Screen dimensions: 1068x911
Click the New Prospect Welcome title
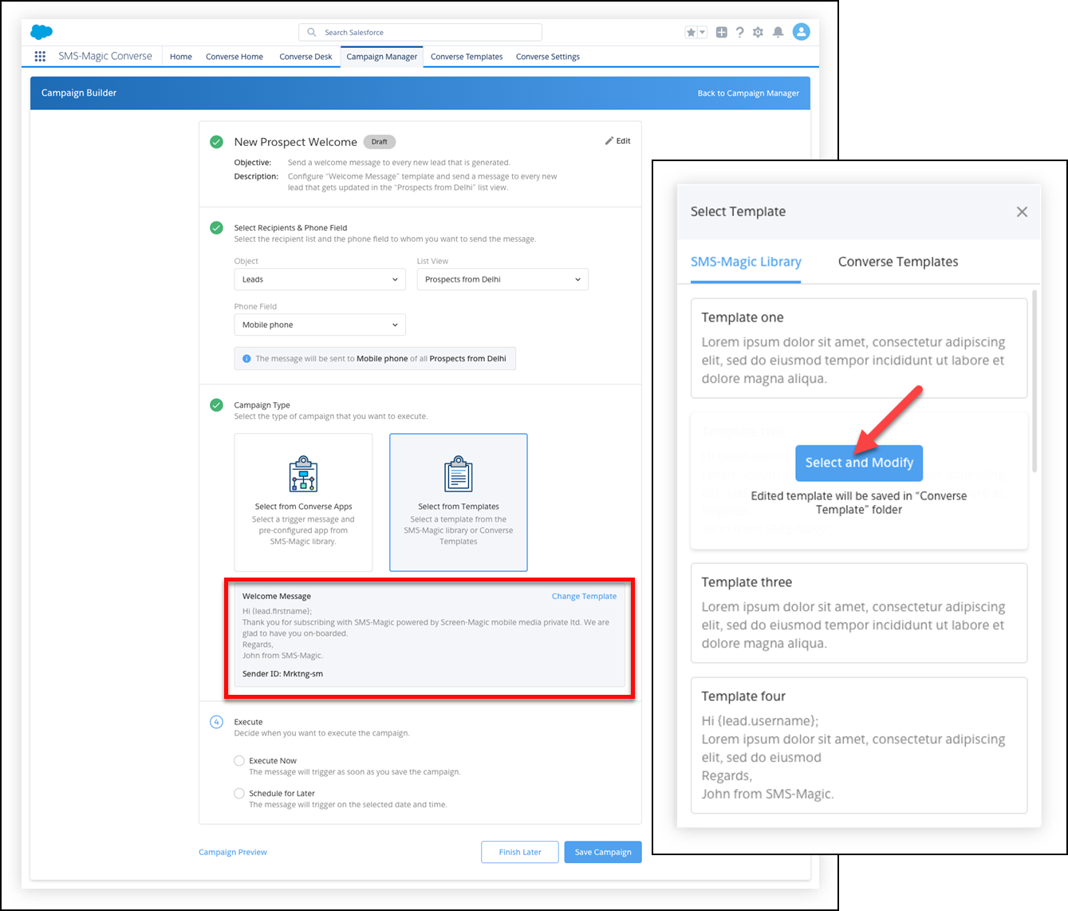[296, 142]
